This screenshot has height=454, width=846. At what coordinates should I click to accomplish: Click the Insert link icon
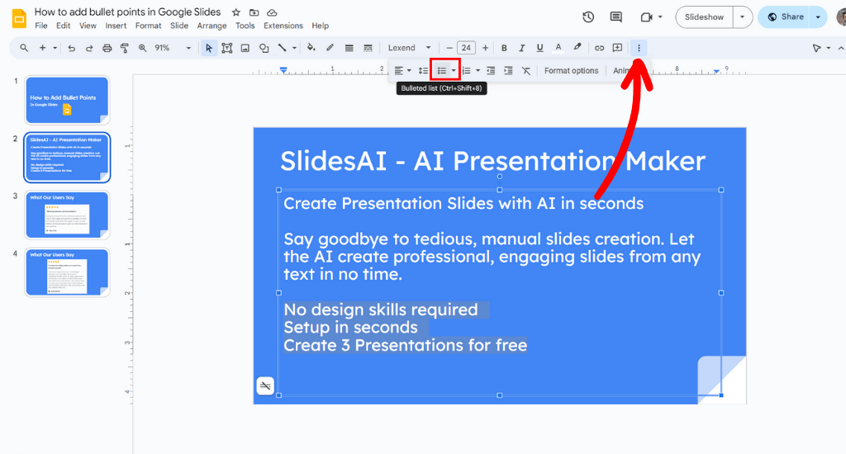tap(600, 48)
